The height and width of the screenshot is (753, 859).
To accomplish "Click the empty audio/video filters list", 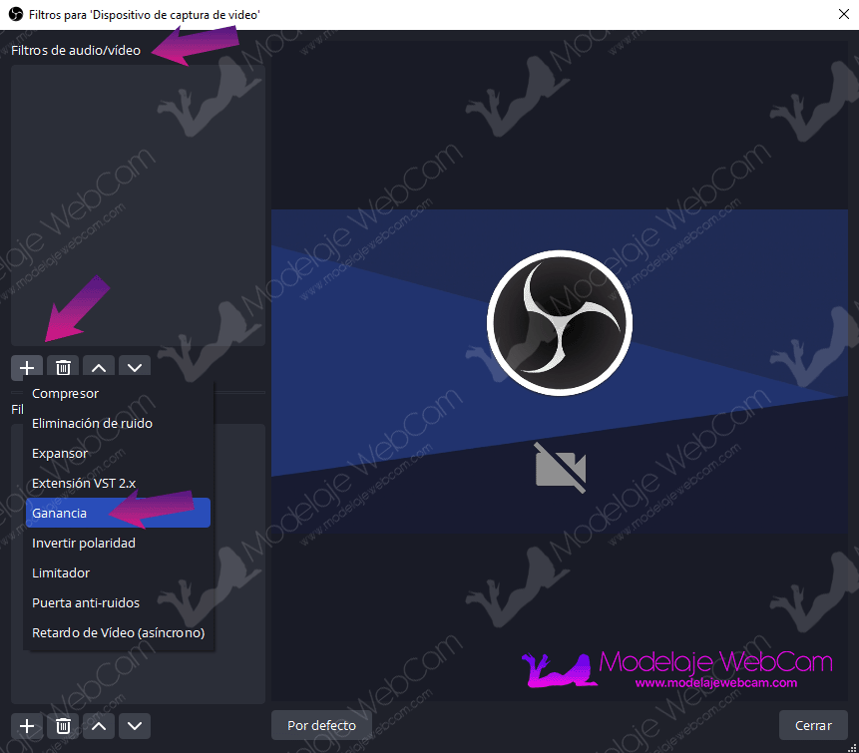I will point(138,205).
